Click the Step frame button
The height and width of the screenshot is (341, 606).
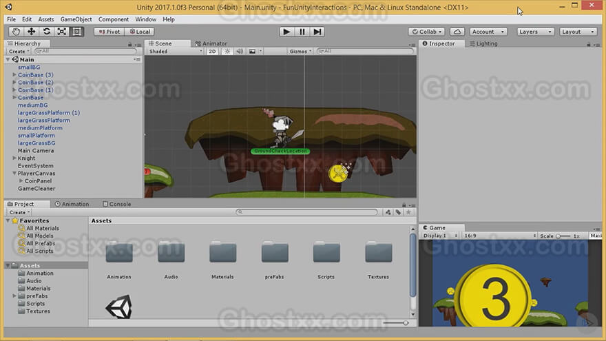click(317, 32)
